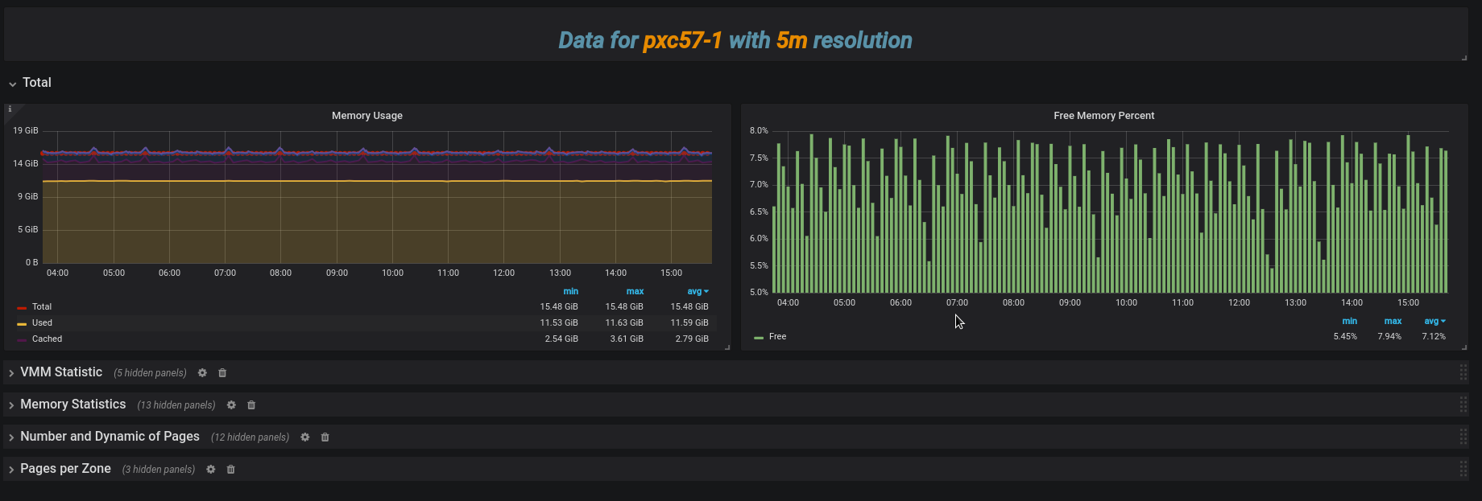Sort Memory Usage legend by max column
This screenshot has height=501, width=1482.
point(635,292)
